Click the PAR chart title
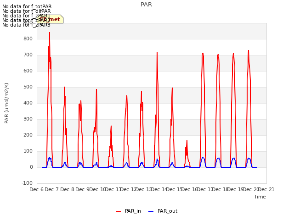Screen dimensions: 294x220 pyautogui.click(x=146, y=5)
